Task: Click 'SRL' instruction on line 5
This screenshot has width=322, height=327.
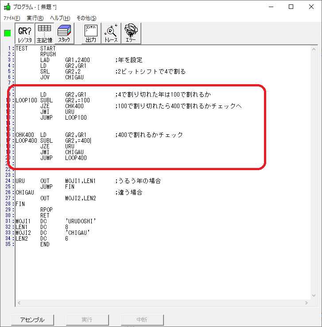Action: [45, 71]
